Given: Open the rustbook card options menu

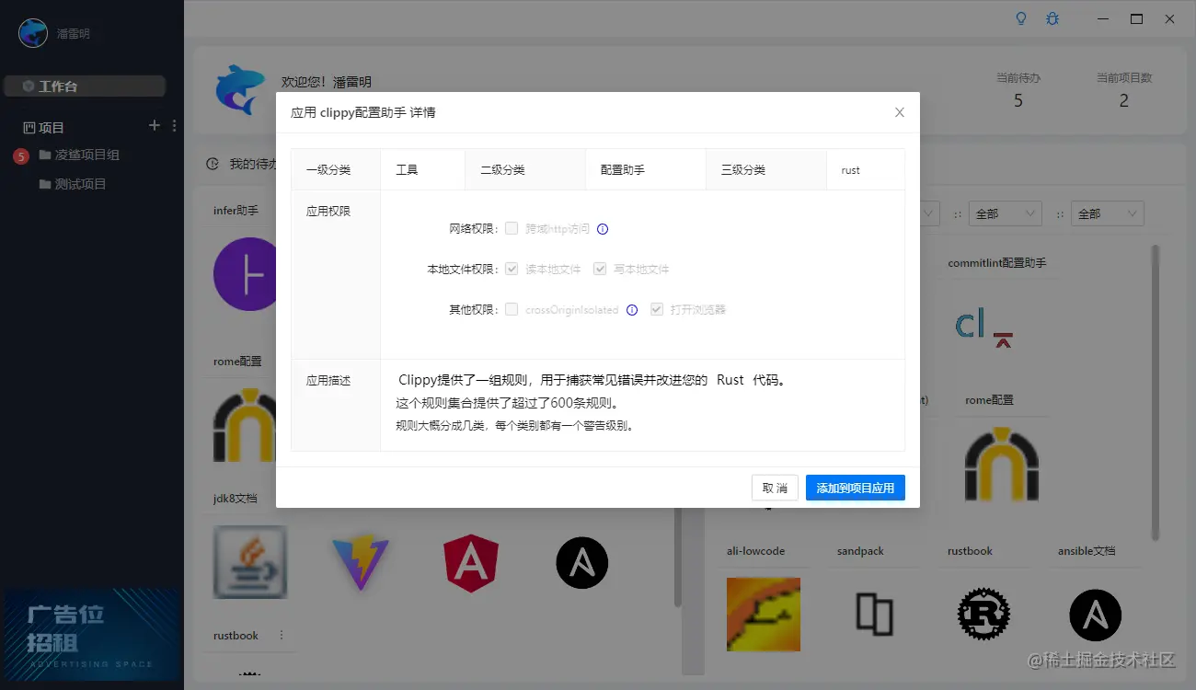Looking at the screenshot, I should pos(282,636).
